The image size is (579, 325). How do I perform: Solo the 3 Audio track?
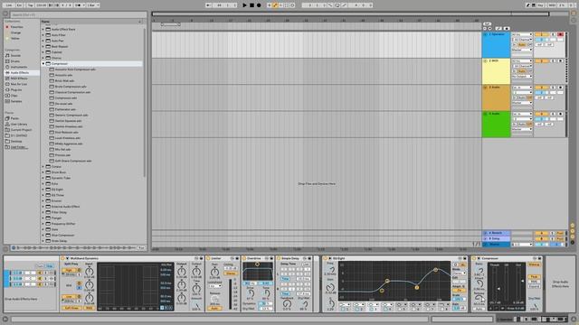[553, 88]
